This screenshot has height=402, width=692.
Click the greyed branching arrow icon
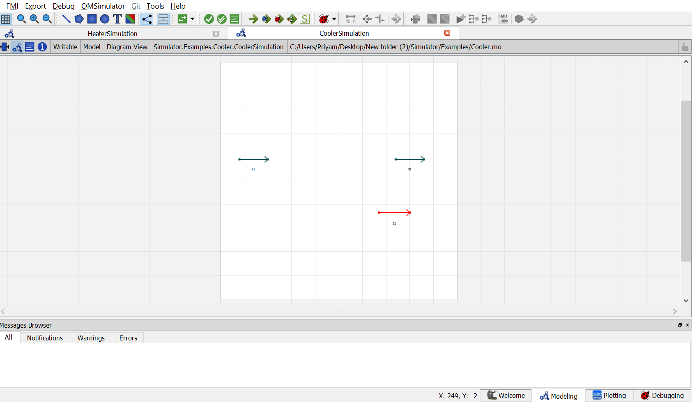[x=367, y=19]
